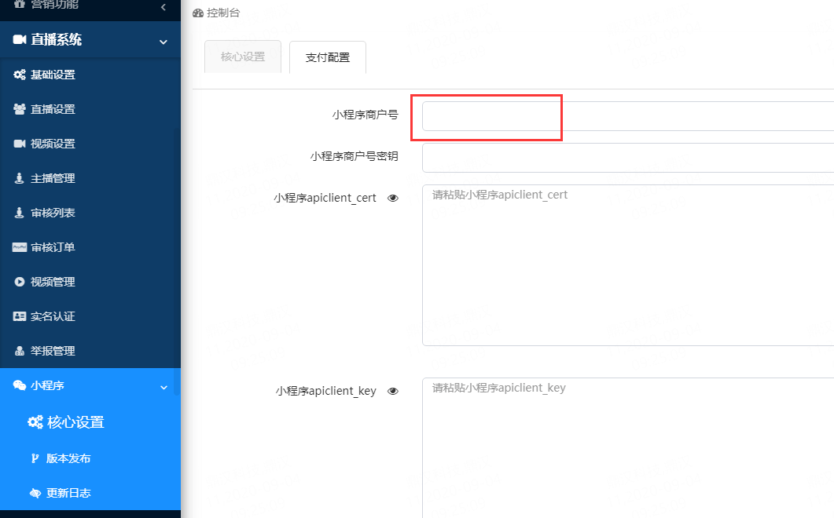Screen dimensions: 834x518
Task: Click the WeChat icon next to 小程序
Action: pos(20,385)
